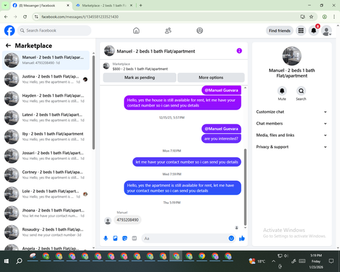This screenshot has width=340, height=272.
Task: Open the tab search dropdown arrow
Action: click(5, 5)
